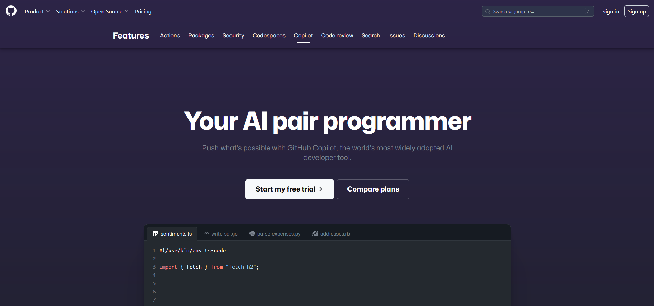Follow the Sign in link
This screenshot has height=306, width=654.
[610, 11]
